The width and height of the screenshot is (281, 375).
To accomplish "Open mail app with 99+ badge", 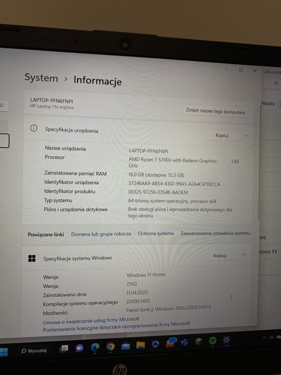I will 171,342.
